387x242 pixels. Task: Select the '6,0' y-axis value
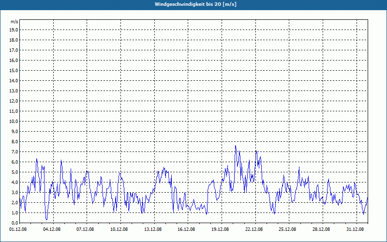pos(15,162)
